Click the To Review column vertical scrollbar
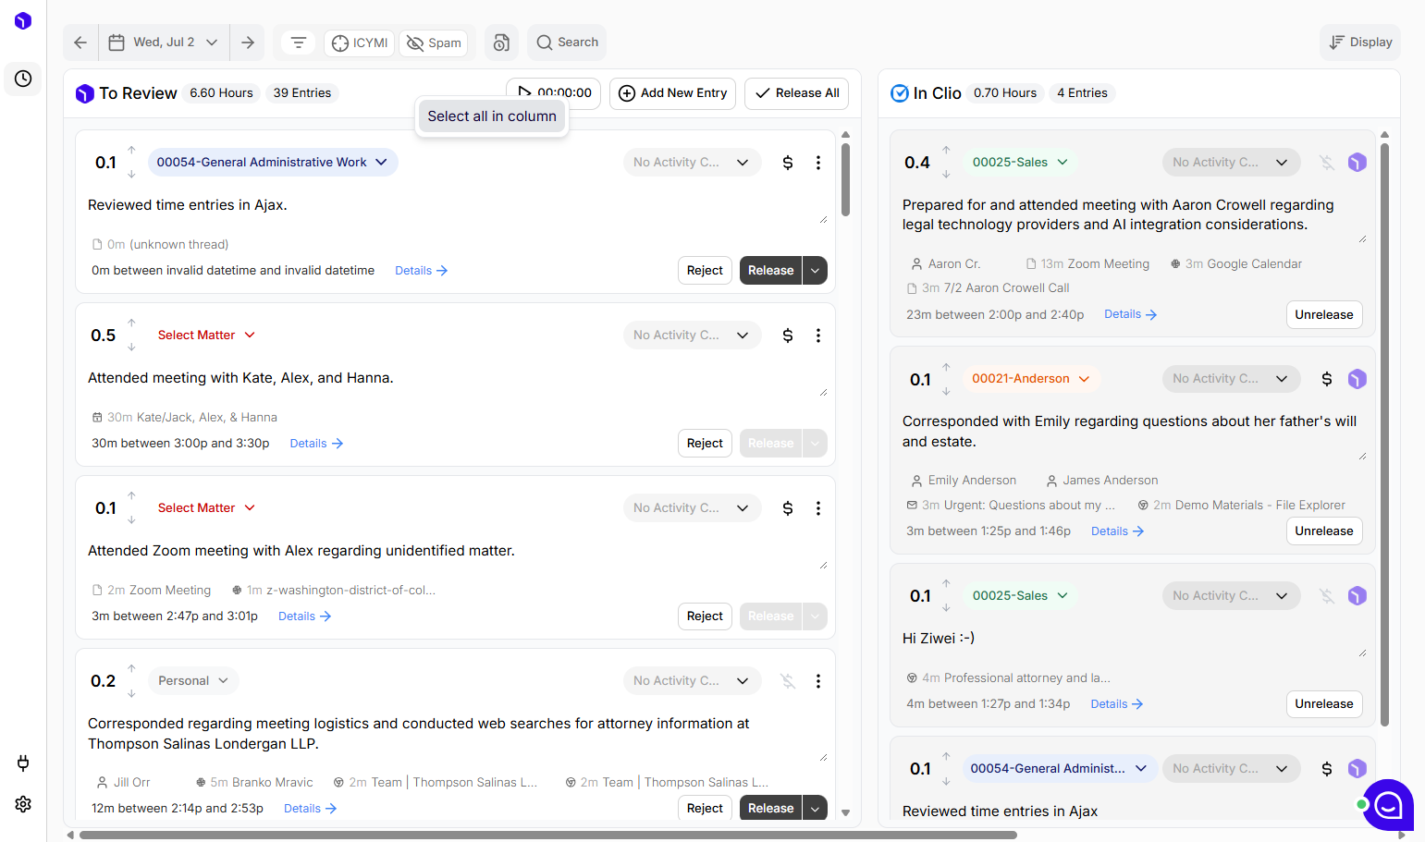The width and height of the screenshot is (1425, 842). click(845, 179)
